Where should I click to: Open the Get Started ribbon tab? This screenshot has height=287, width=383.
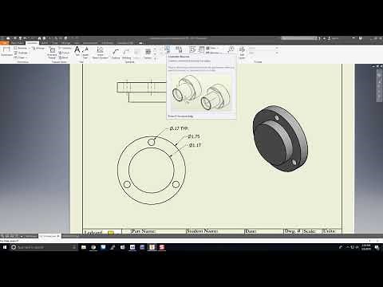[107, 43]
